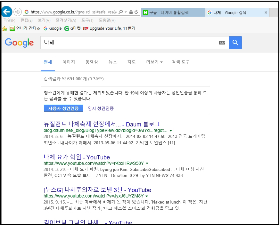Switch to the 네이버 통합검색 tab
This screenshot has height=225, width=280.
coord(173,12)
